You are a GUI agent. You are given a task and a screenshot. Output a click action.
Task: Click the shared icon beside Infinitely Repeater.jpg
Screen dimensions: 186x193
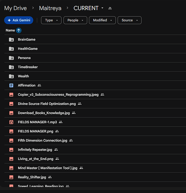[x=56, y=149]
